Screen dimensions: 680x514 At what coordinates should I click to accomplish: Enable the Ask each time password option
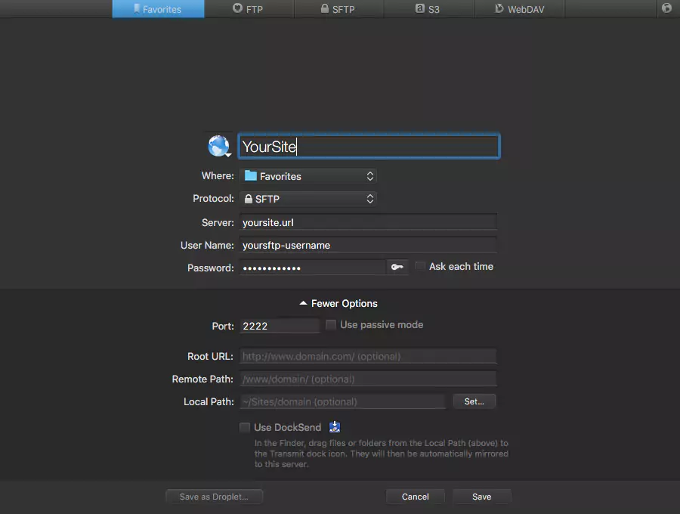(420, 266)
